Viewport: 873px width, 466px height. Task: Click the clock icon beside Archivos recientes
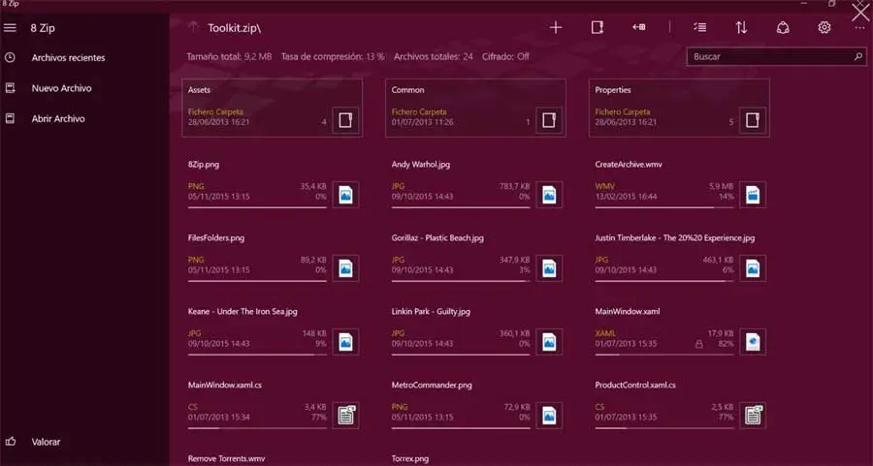pyautogui.click(x=10, y=57)
